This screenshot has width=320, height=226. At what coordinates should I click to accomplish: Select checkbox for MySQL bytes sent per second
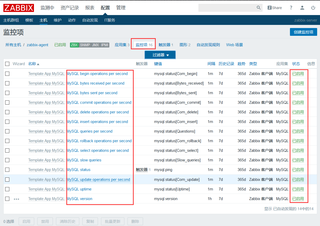point(7,93)
